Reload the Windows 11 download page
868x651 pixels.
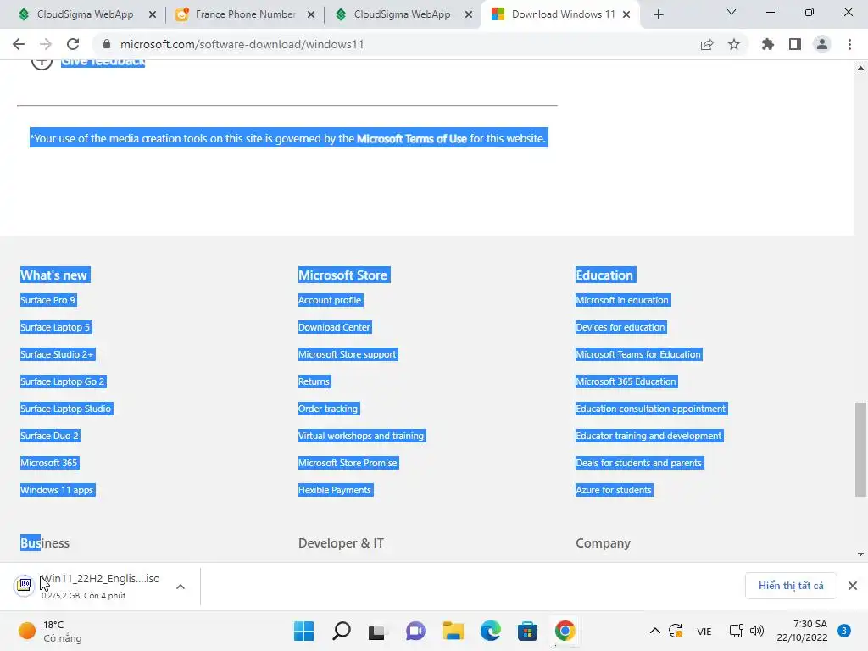tap(73, 44)
